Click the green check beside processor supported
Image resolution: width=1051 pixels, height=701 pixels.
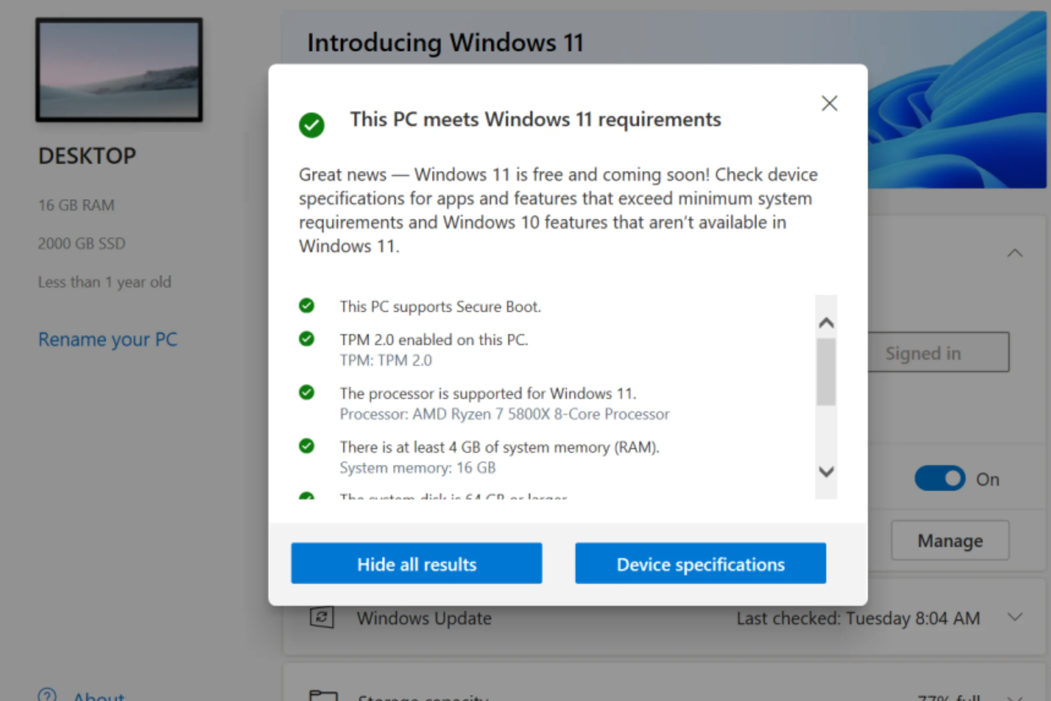click(x=307, y=393)
